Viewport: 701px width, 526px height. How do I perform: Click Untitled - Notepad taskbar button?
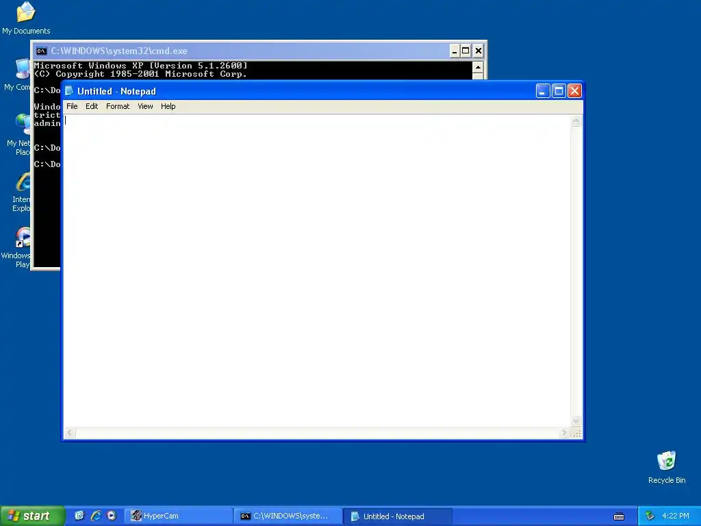coord(398,516)
